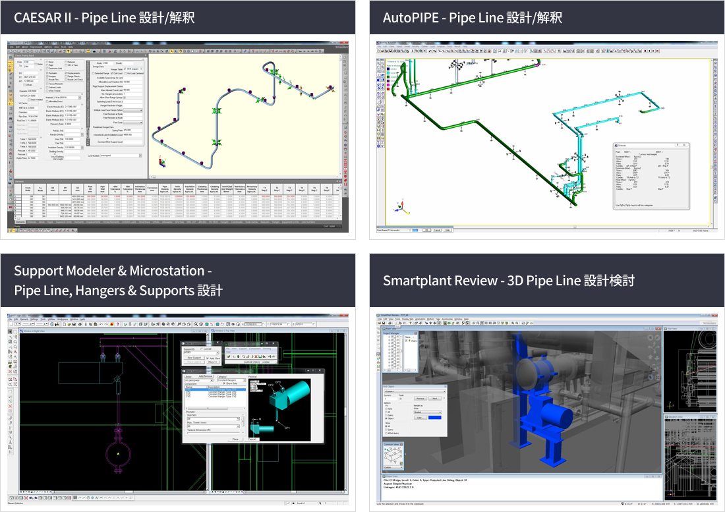
Task: Open Custom dropdown in Common Views panel
Action: point(393,467)
